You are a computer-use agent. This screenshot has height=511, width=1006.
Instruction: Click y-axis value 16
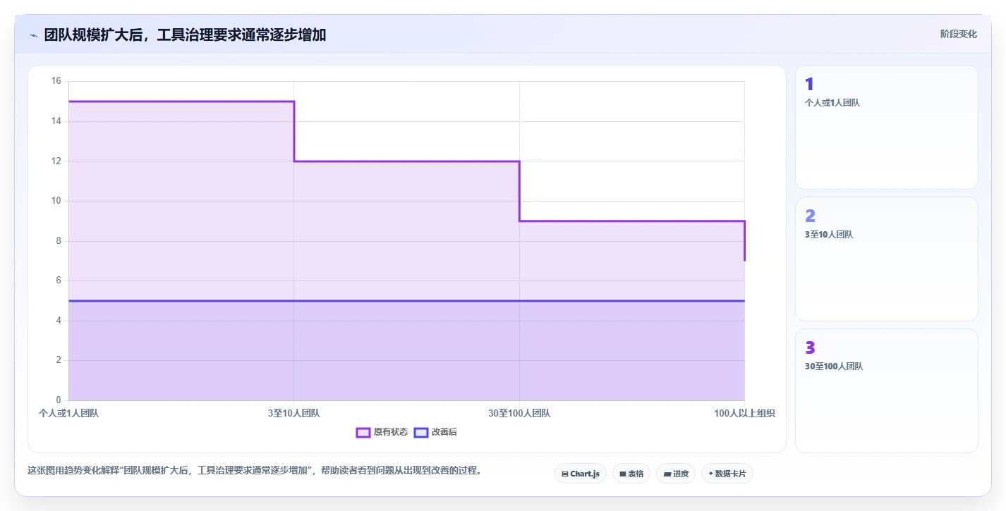(x=56, y=81)
